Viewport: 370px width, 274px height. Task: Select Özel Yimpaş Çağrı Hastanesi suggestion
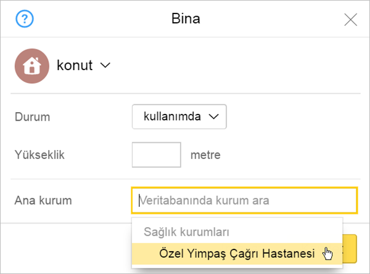coord(237,254)
